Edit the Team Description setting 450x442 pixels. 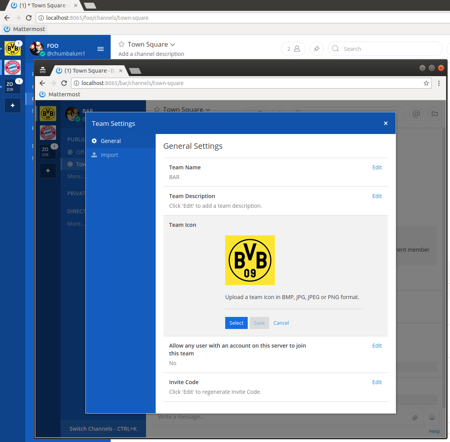point(377,196)
